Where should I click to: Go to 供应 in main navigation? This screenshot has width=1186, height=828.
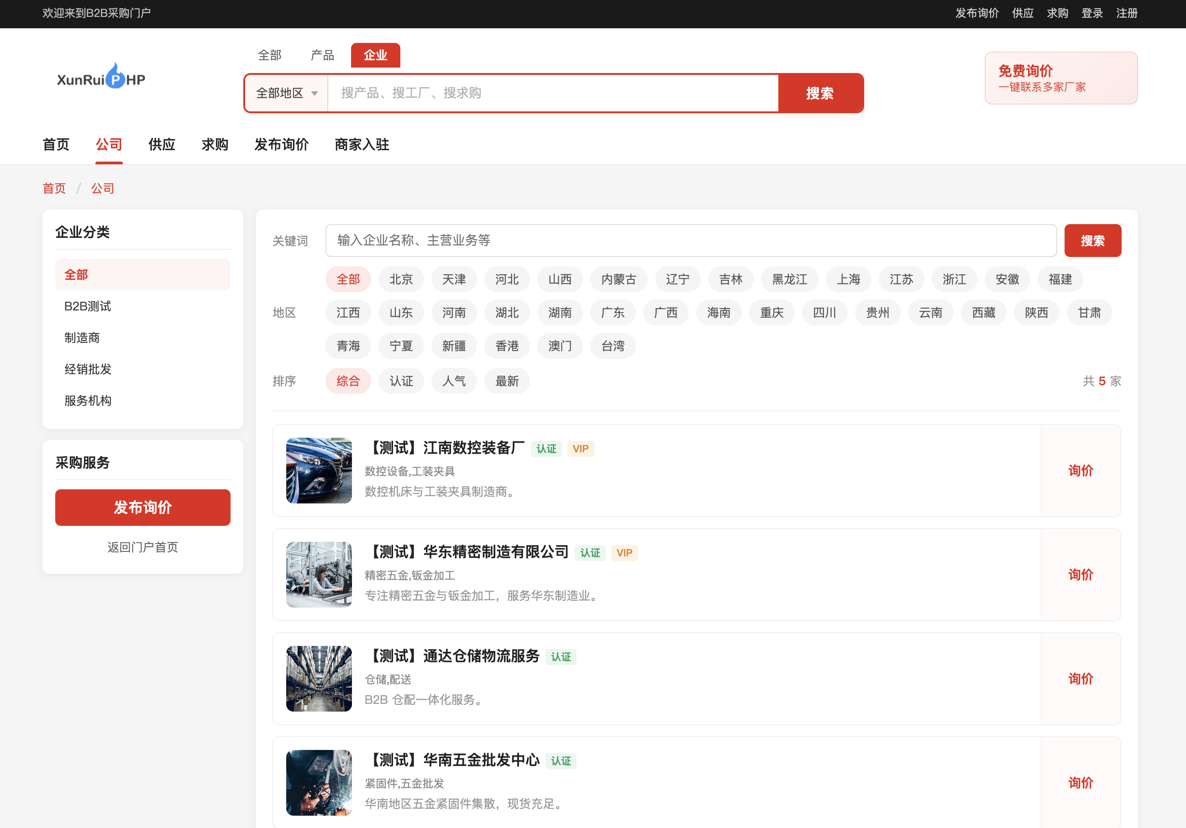[162, 145]
